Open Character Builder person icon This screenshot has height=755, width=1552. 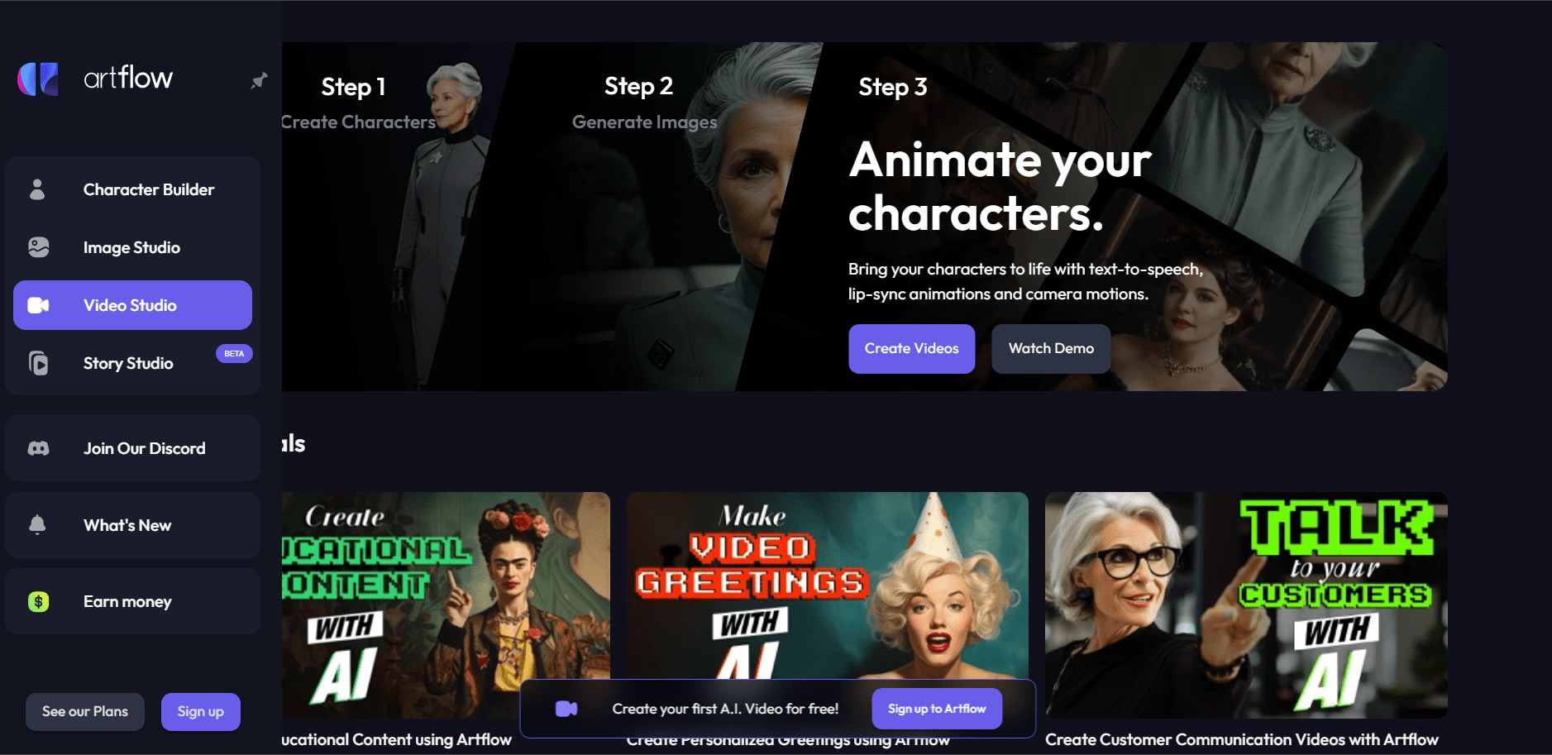point(37,189)
